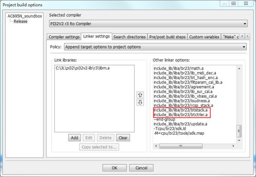The width and height of the screenshot is (256, 177).
Task: Move the library up with the up arrow
Action: tap(140, 95)
